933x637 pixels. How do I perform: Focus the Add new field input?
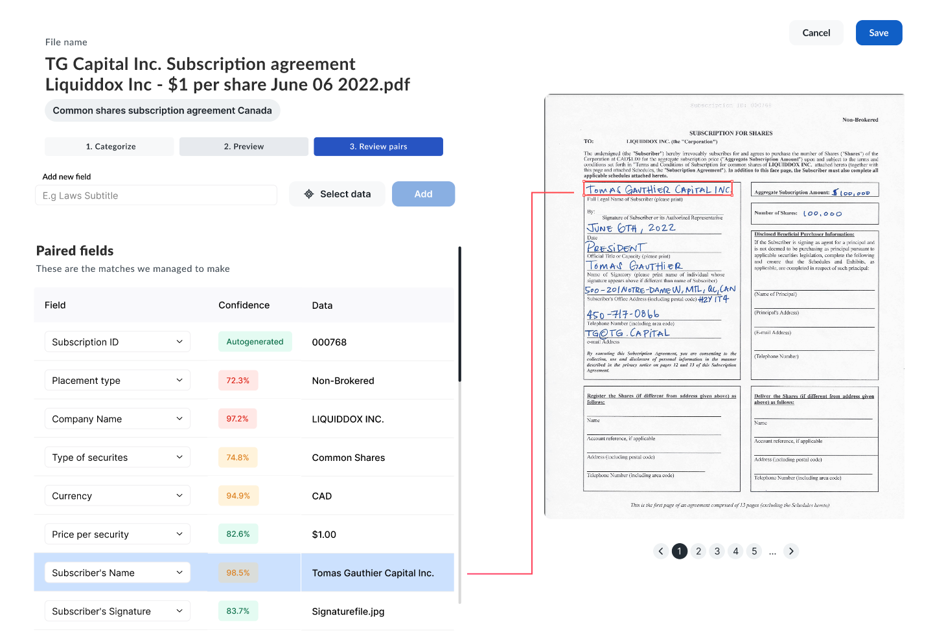pyautogui.click(x=156, y=196)
